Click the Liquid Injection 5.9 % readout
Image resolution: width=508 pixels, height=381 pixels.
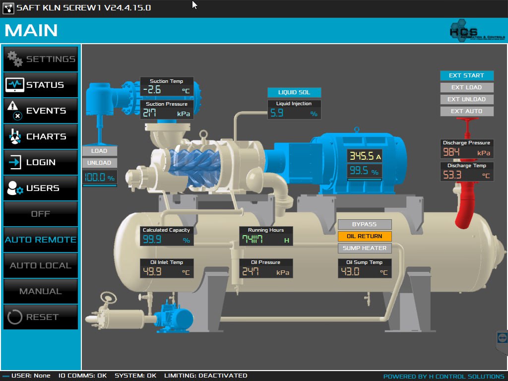(294, 110)
